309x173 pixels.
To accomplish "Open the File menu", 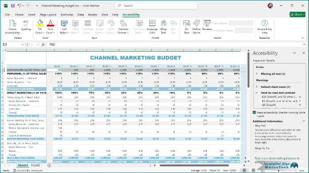I will [x=7, y=15].
